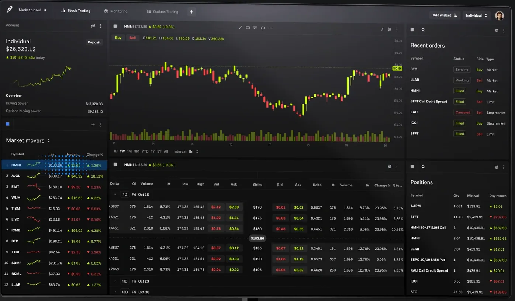
Task: Select the 1M chart time range
Action: click(x=129, y=151)
